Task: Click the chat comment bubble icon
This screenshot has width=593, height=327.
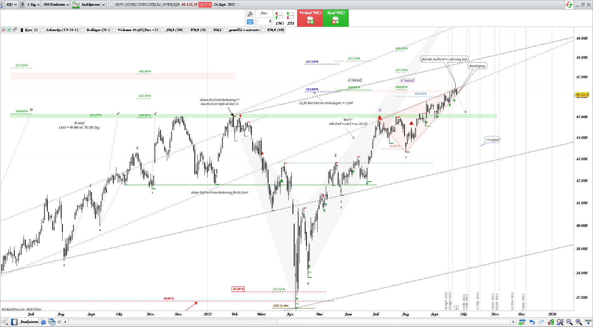Action: pyautogui.click(x=43, y=322)
